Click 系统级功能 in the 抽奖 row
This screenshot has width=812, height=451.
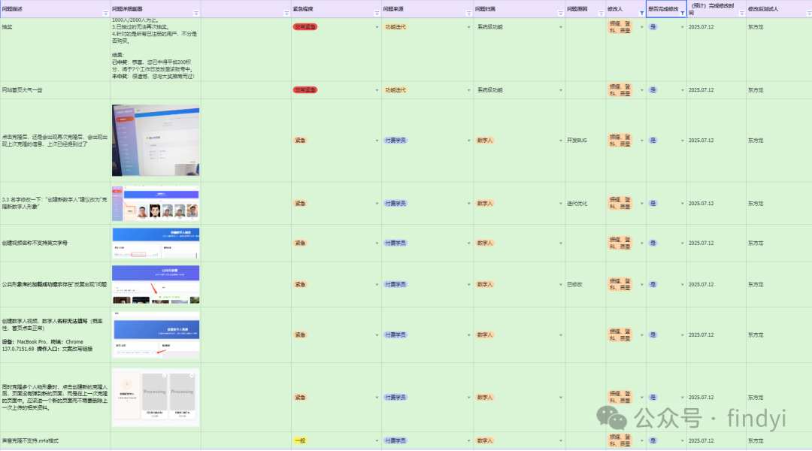click(490, 27)
